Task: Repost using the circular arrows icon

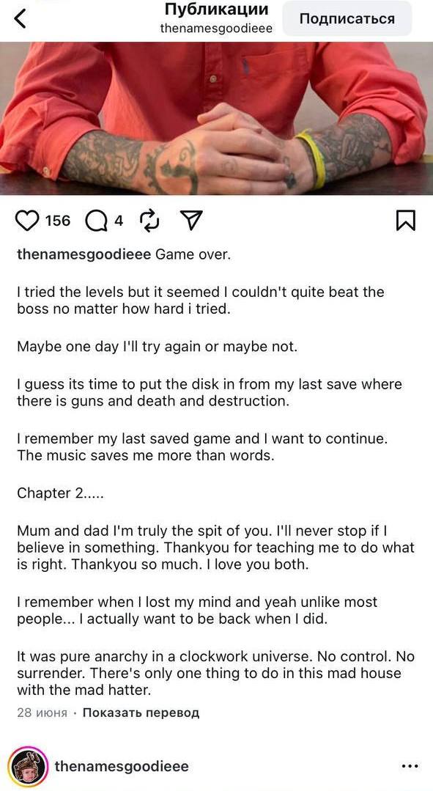Action: point(149,221)
